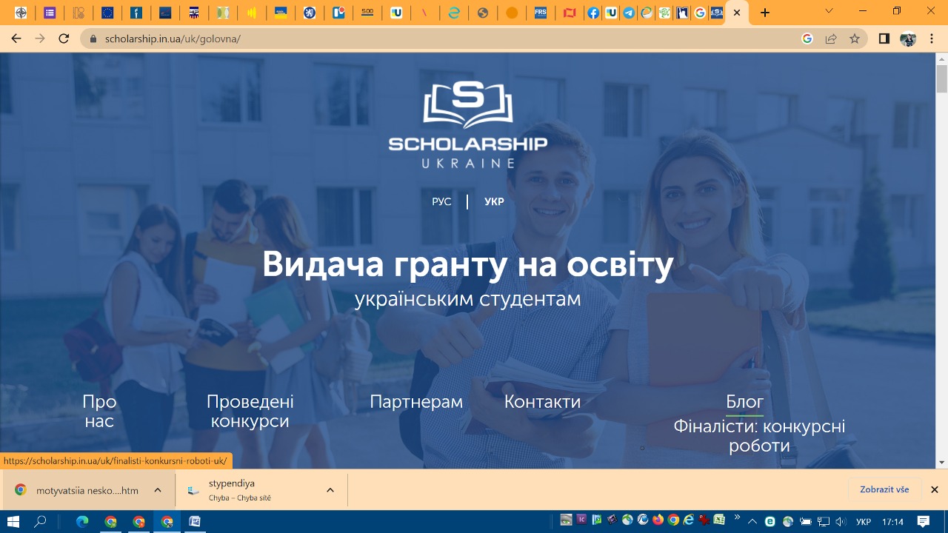This screenshot has width=948, height=533.
Task: Open the tab search dropdown chevron
Action: pyautogui.click(x=829, y=11)
